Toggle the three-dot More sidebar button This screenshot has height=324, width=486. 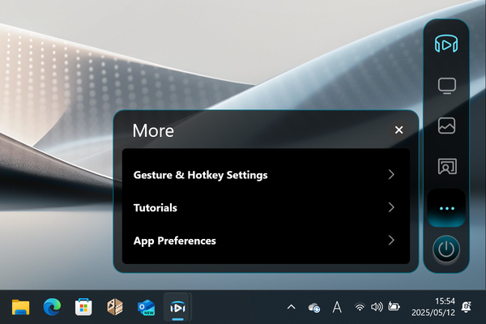446,208
